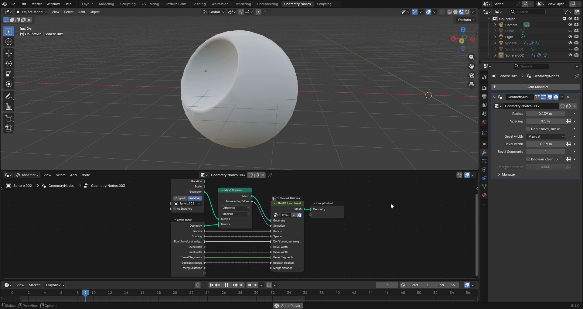This screenshot has width=583, height=309.
Task: Click the Add Modifier button
Action: click(x=535, y=87)
